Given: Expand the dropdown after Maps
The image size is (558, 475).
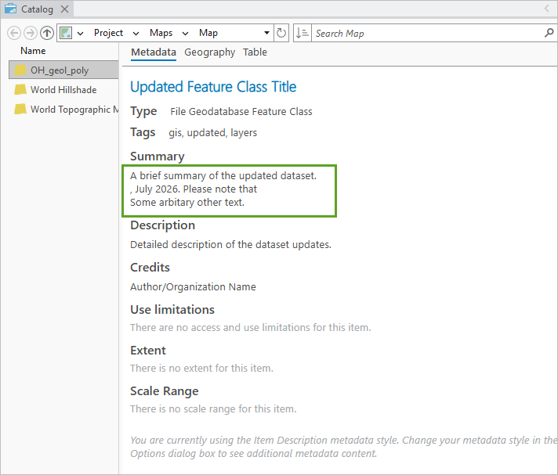Looking at the screenshot, I should pyautogui.click(x=185, y=34).
